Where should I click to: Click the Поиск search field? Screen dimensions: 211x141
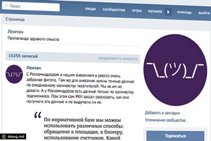[x=31, y=6]
